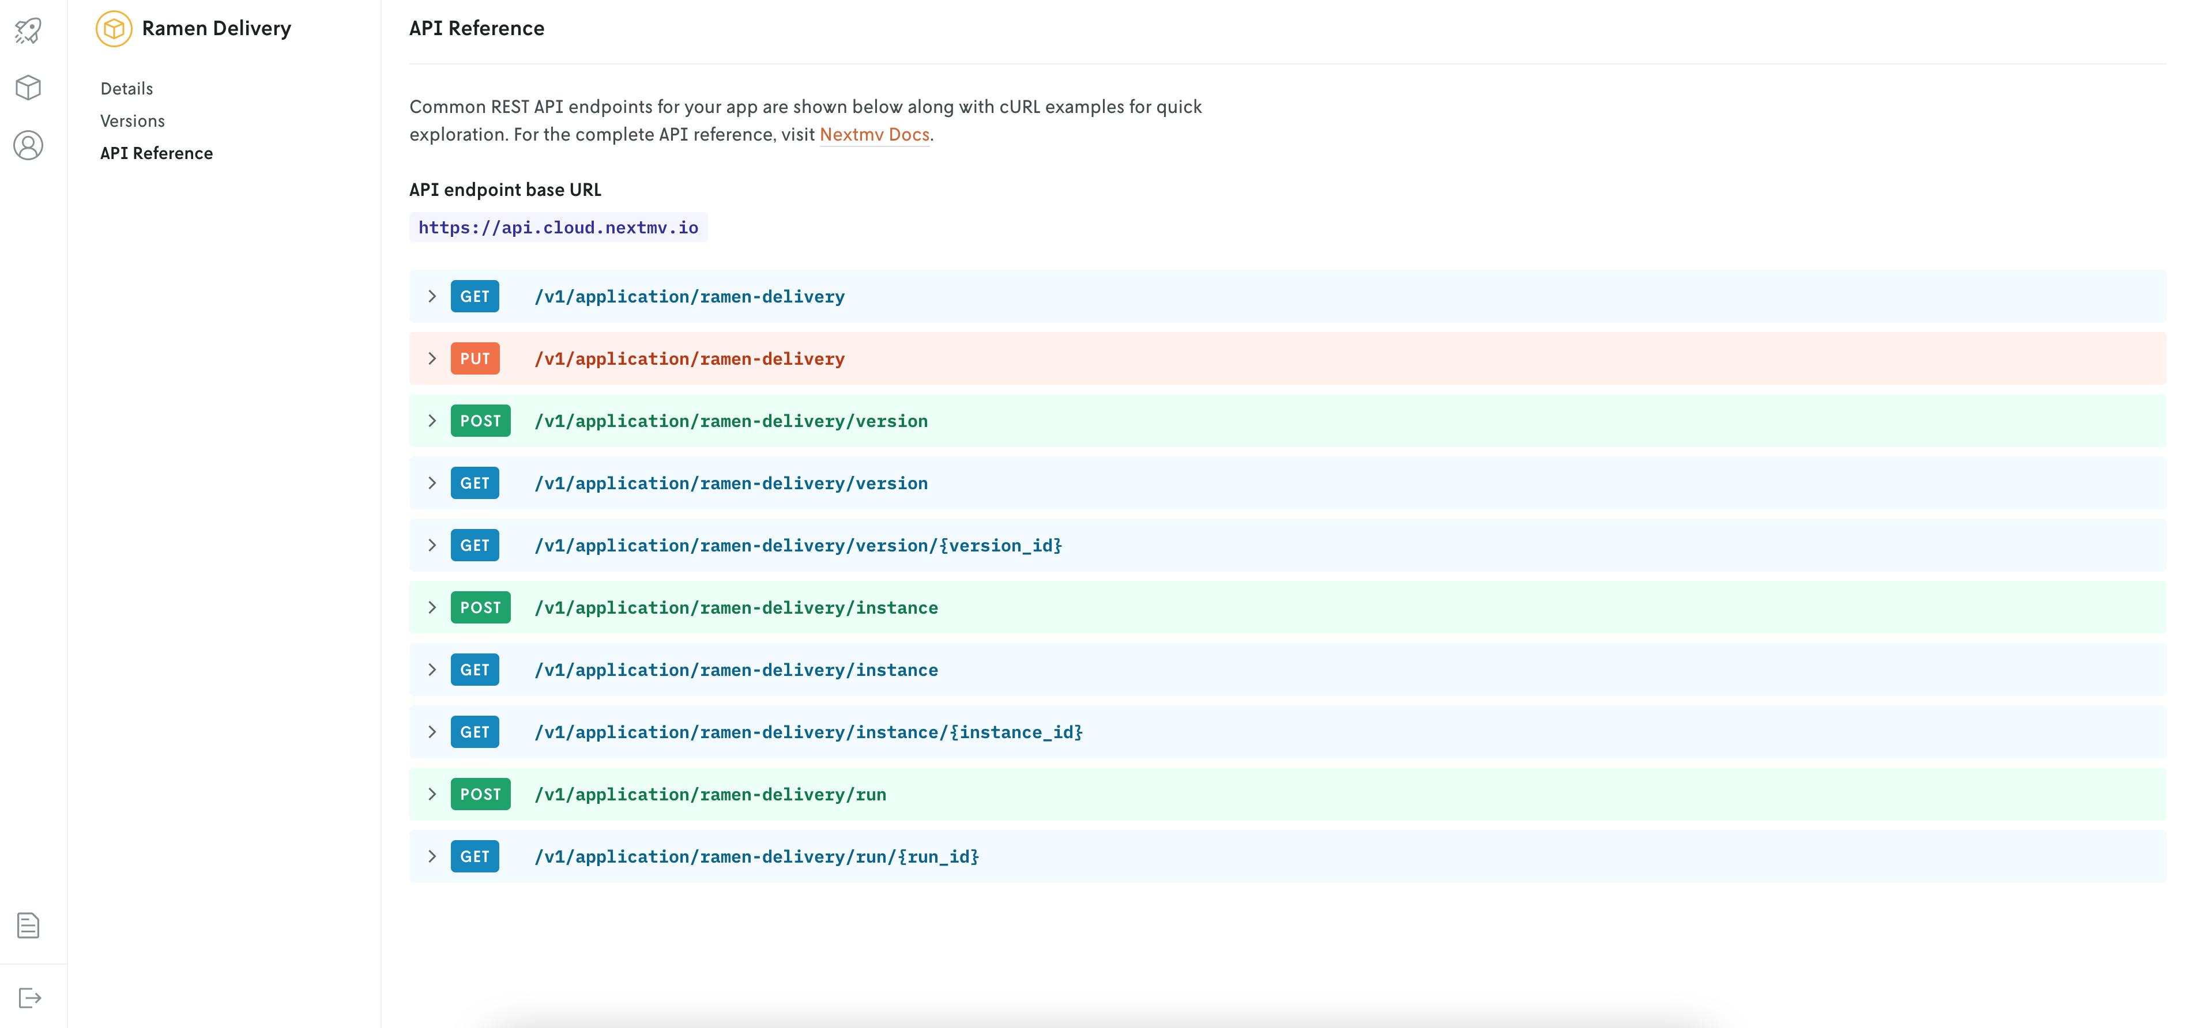The width and height of the screenshot is (2199, 1028).
Task: Click the api.cloud.nextmv.io base URL
Action: [x=558, y=228]
